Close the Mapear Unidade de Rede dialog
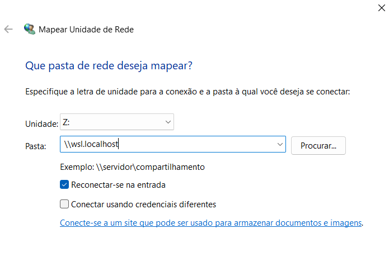This screenshot has height=257, width=389. pos(381,8)
